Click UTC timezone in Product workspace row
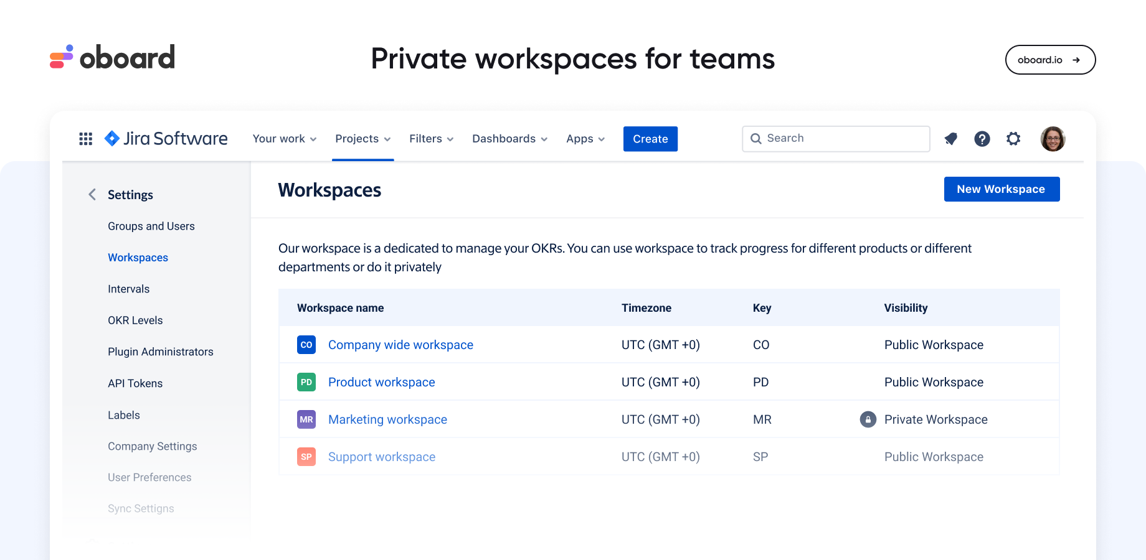The width and height of the screenshot is (1146, 560). [x=661, y=382]
